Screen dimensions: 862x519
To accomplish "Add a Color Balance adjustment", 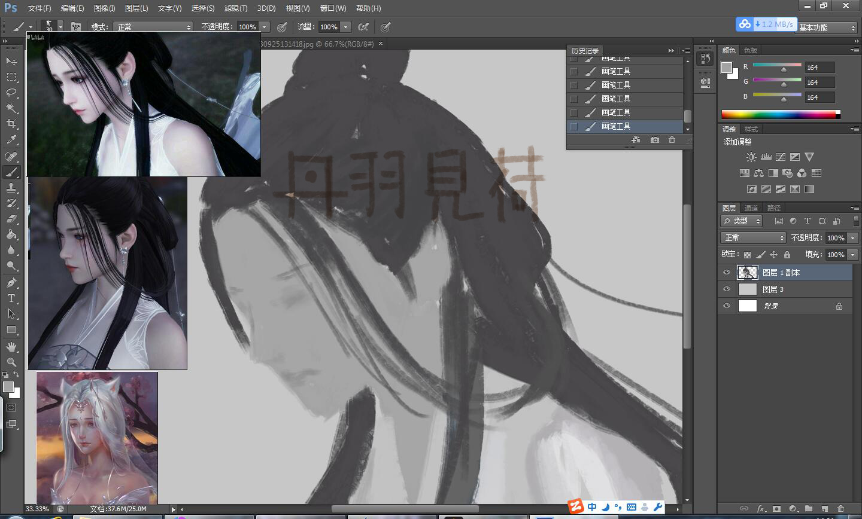I will point(758,173).
